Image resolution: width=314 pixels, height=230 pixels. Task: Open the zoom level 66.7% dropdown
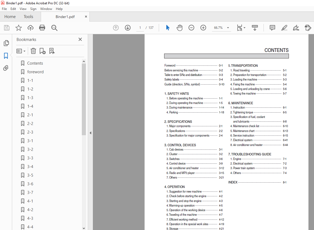228,28
